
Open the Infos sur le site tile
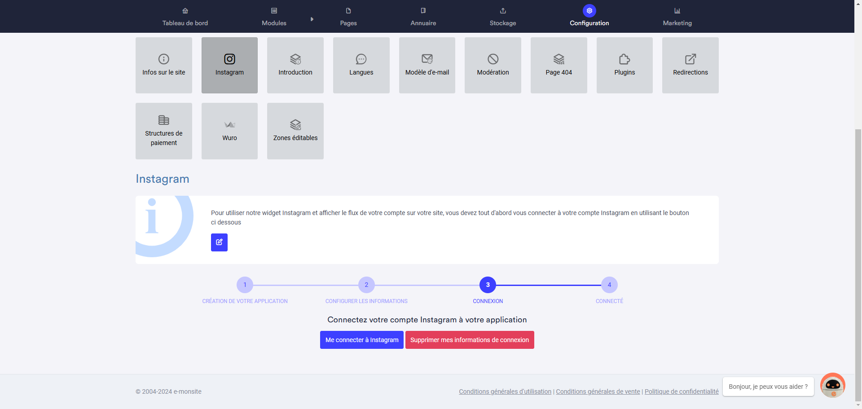[x=164, y=66]
